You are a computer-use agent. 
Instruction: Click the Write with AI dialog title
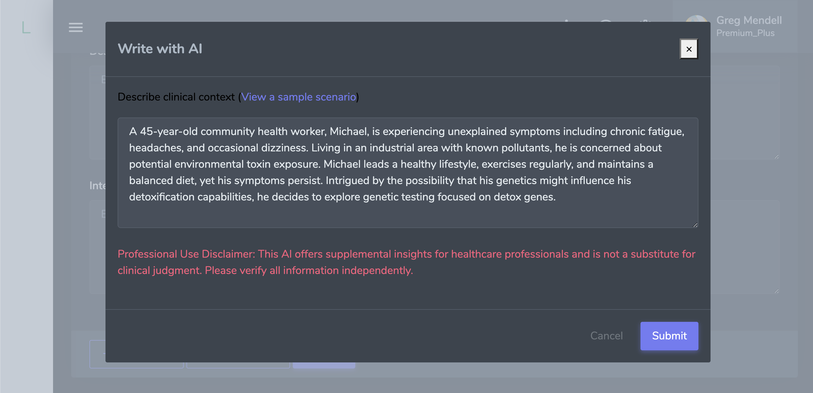160,49
